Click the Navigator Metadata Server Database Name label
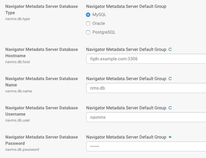The image size is (206, 158). tap(41, 81)
